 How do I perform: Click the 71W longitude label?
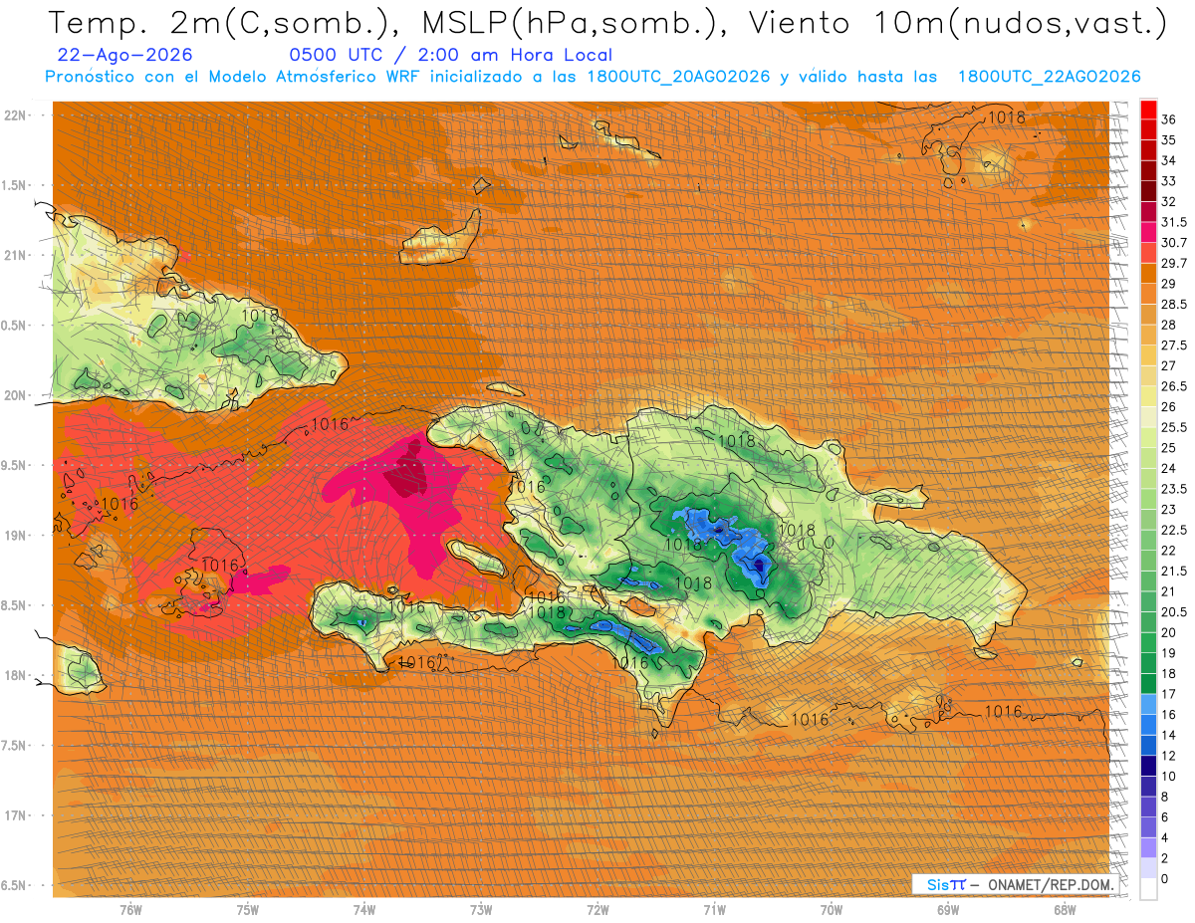714,910
